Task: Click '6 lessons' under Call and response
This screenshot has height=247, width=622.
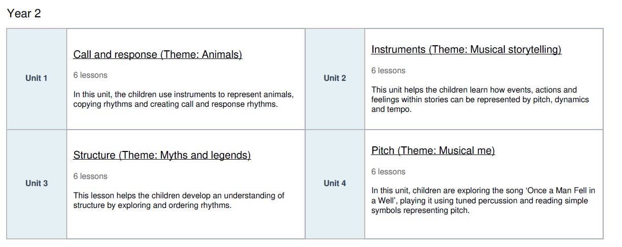Action: [x=90, y=75]
